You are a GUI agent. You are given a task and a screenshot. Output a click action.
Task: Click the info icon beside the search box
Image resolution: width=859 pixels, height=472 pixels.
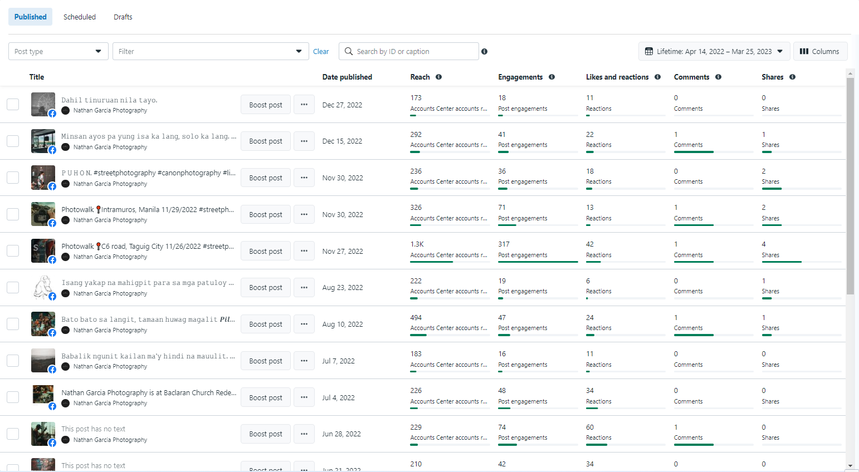pyautogui.click(x=484, y=51)
